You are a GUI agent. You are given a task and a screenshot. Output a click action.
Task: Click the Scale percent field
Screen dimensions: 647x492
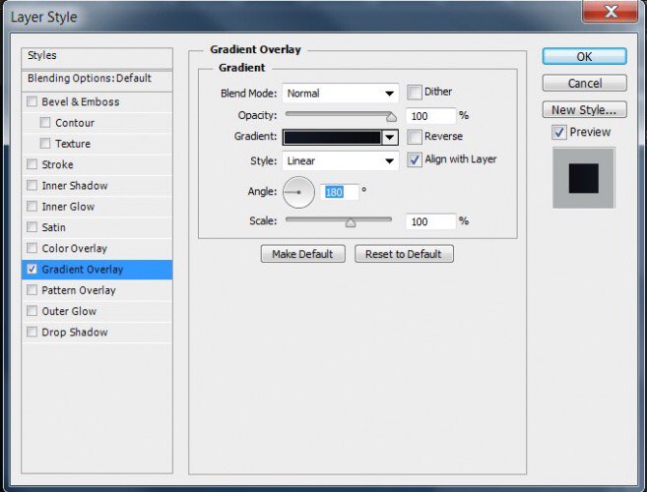430,221
